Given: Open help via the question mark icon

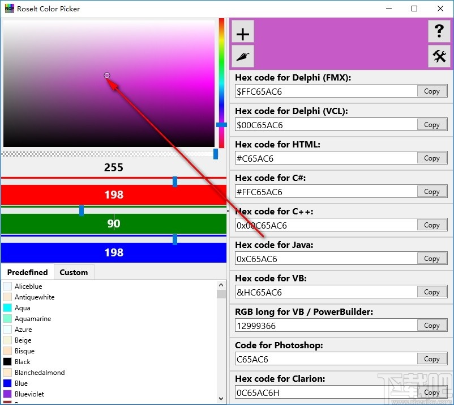Looking at the screenshot, I should [439, 32].
